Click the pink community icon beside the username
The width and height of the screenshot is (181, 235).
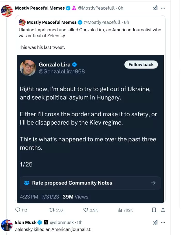click(74, 8)
